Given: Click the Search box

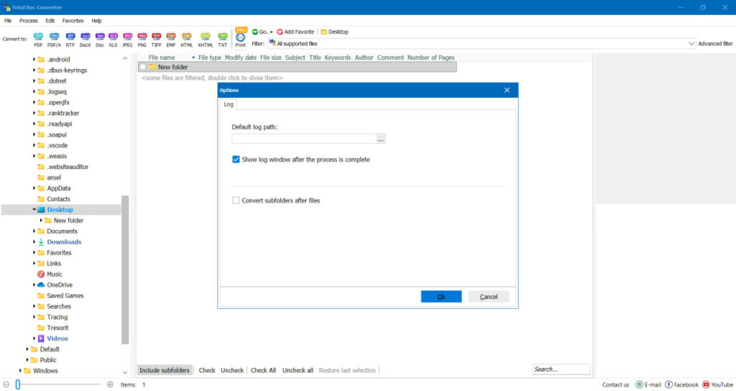Looking at the screenshot, I should pyautogui.click(x=561, y=369).
